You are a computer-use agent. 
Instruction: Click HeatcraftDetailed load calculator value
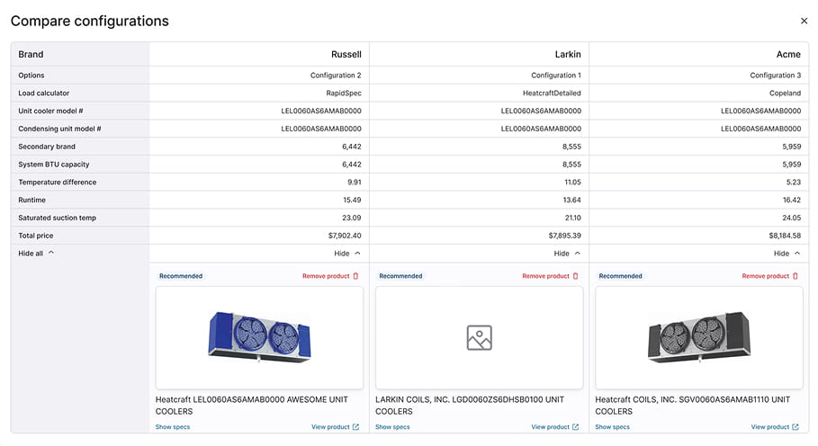click(552, 93)
